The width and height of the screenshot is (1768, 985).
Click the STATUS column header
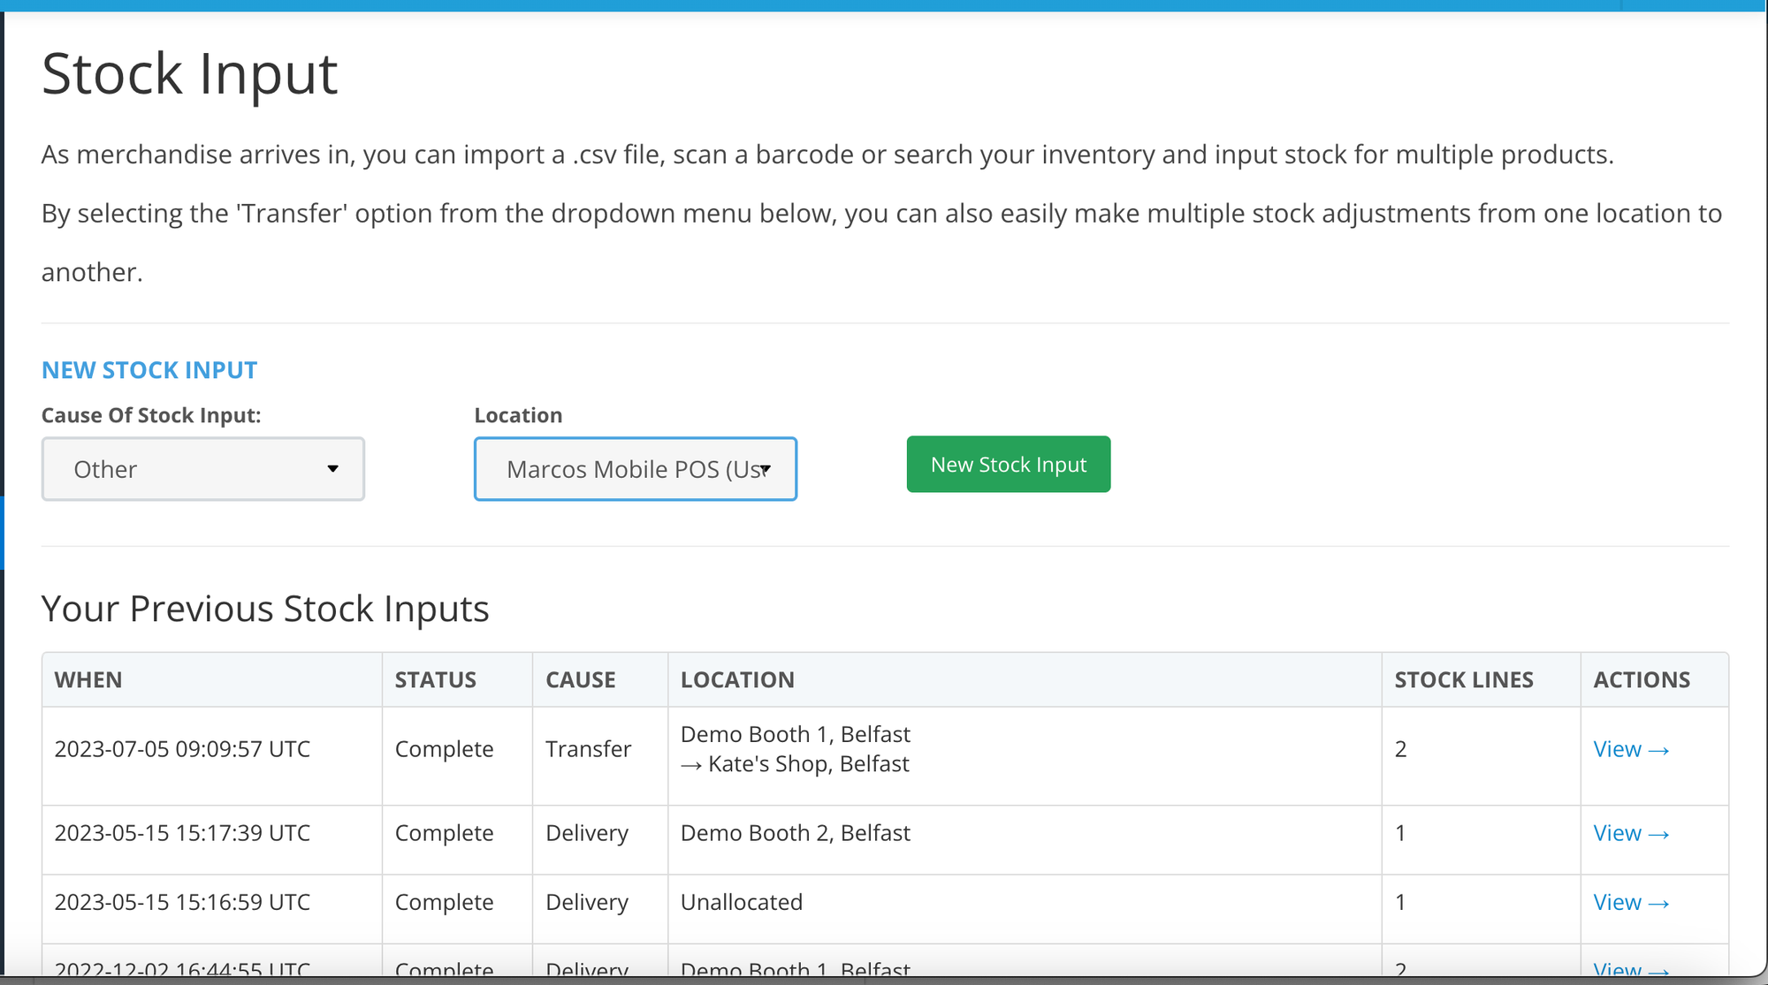pyautogui.click(x=435, y=680)
